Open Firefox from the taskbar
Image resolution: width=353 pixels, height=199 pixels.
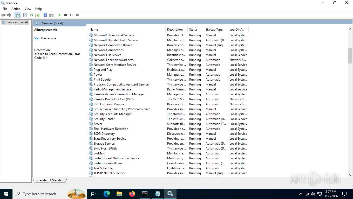pos(132,194)
